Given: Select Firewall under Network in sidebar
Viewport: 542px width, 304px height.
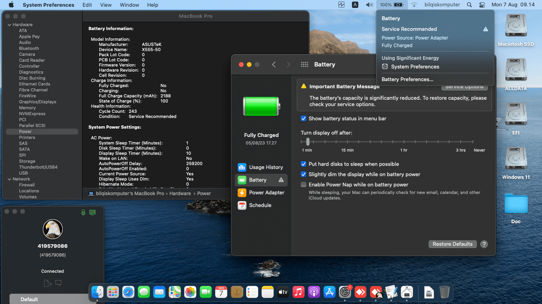Looking at the screenshot, I should click(x=27, y=185).
